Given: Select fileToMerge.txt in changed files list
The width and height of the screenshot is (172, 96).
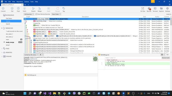Looking at the screenshot, I should (x=32, y=75).
